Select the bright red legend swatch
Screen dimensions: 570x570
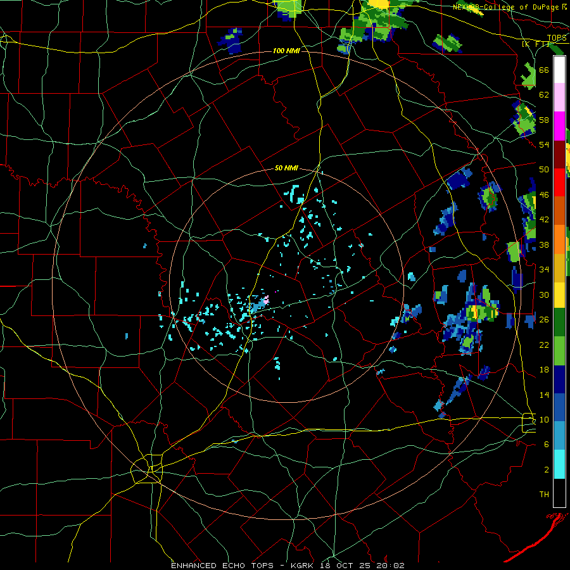pyautogui.click(x=559, y=182)
